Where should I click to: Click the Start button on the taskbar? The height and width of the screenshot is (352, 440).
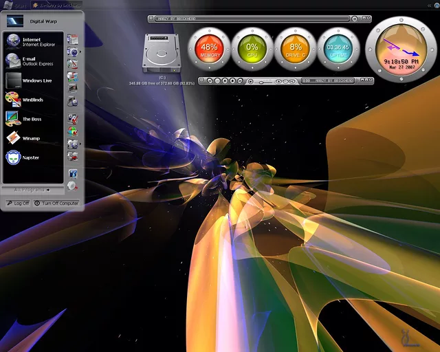pos(14,5)
